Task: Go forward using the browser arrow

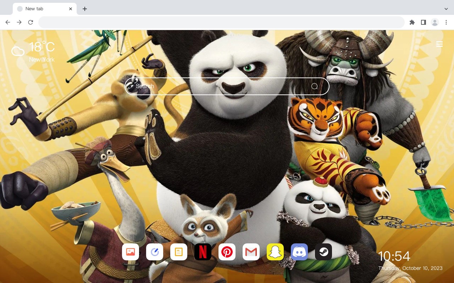Action: click(x=19, y=22)
